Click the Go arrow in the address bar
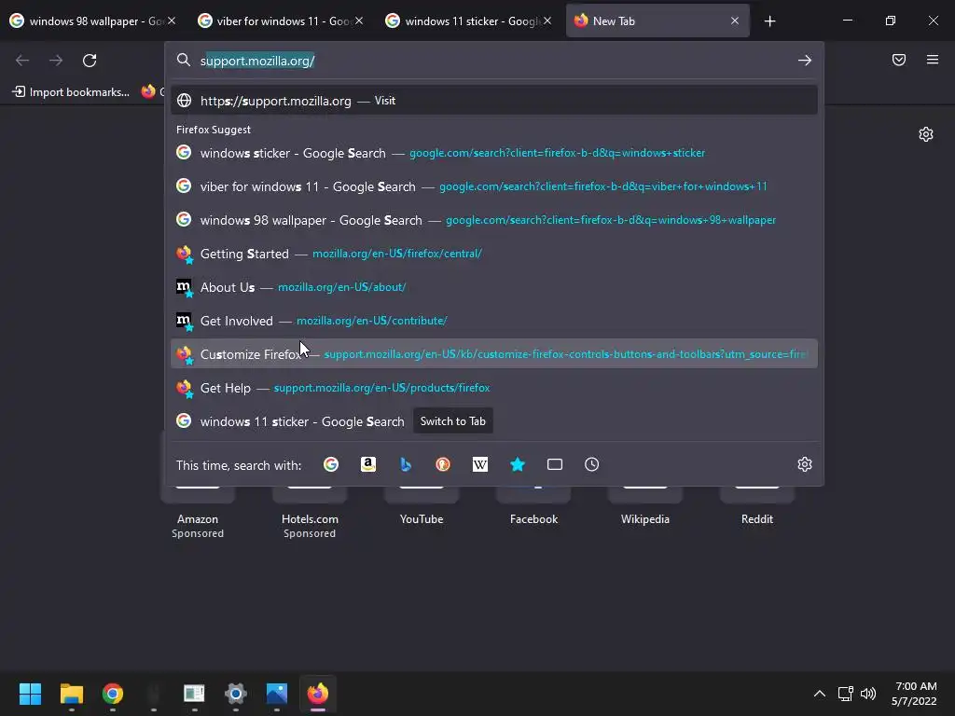The width and height of the screenshot is (955, 716). coord(805,61)
